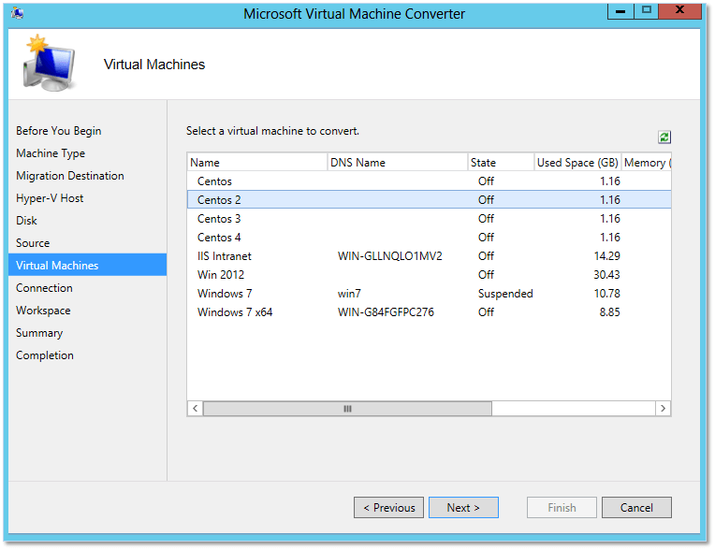Screen dimensions: 715x550
Task: Maximize the Converter window
Action: click(646, 11)
